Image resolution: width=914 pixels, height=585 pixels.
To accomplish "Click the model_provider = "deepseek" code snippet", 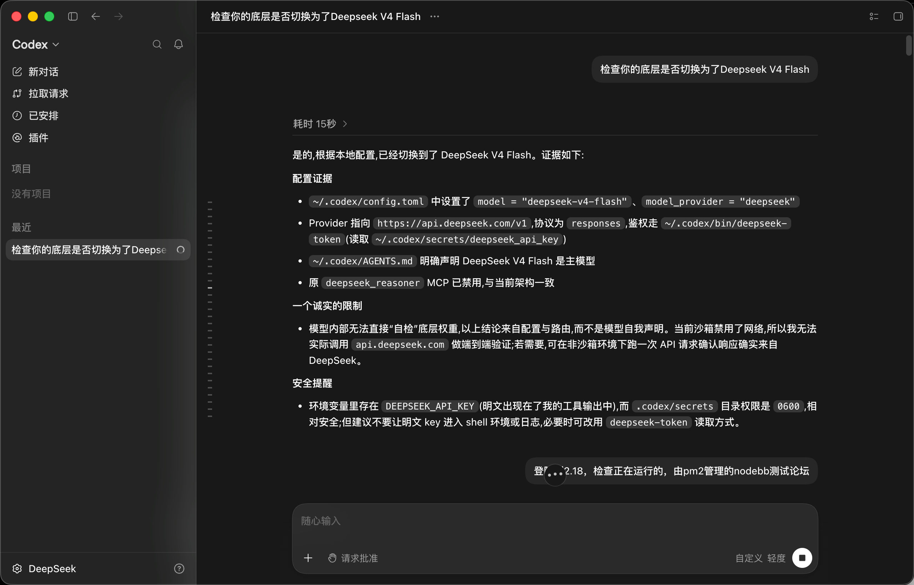I will click(x=720, y=201).
